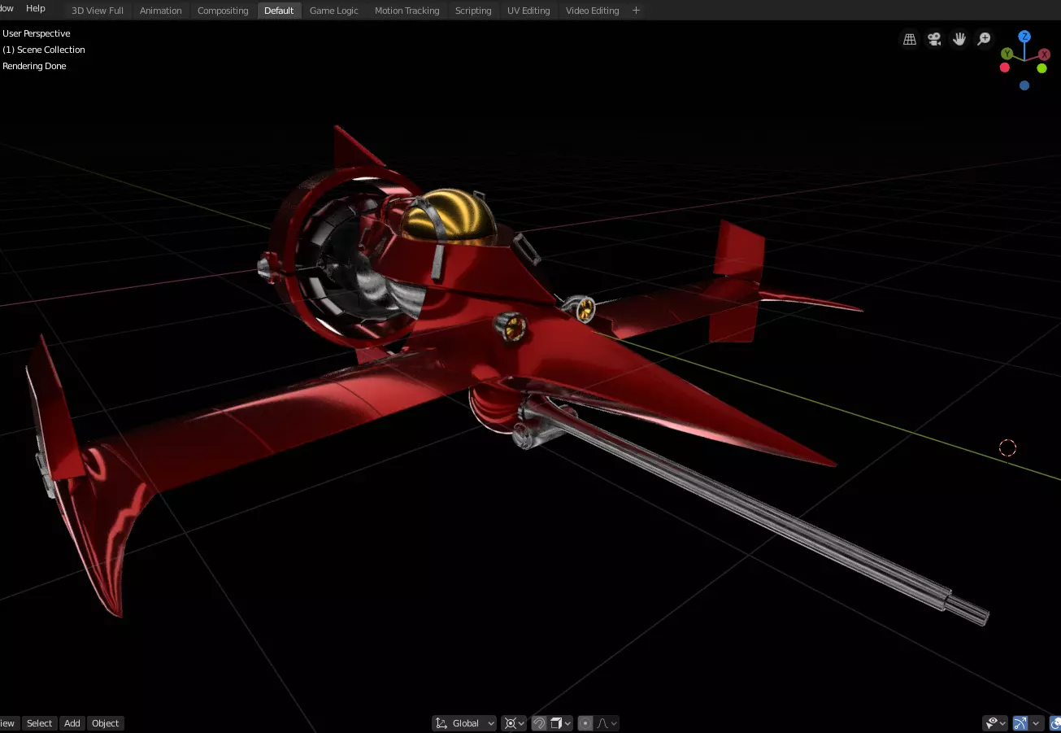Switch to Motion Tracking workspace

407,11
